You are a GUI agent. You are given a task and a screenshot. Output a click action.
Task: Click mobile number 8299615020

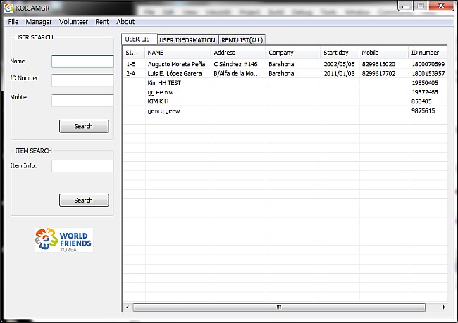[x=378, y=64]
